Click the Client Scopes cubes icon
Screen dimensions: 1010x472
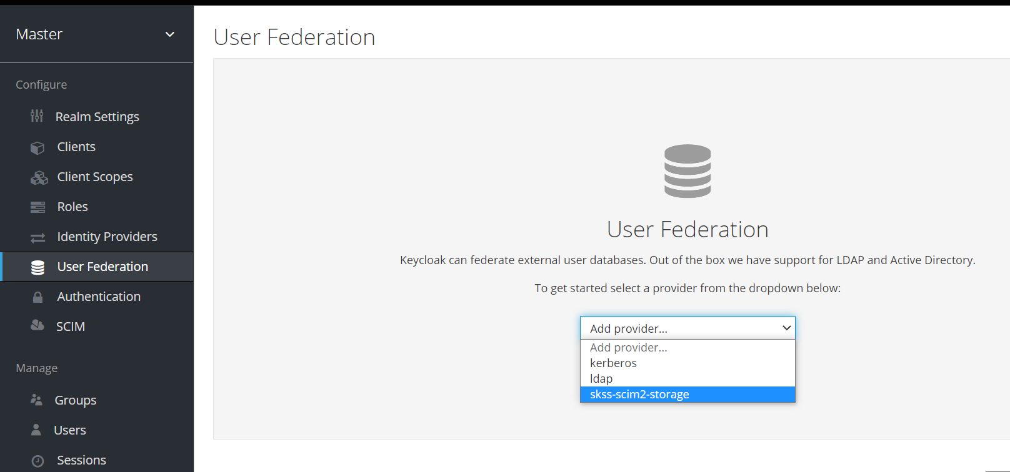pos(39,177)
